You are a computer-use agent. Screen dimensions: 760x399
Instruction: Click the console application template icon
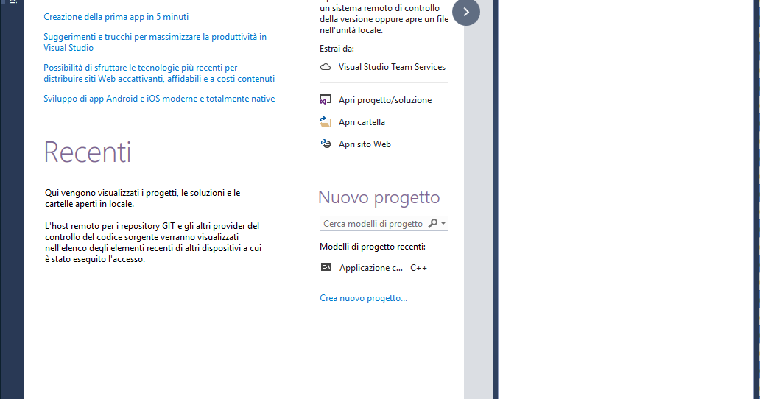click(326, 267)
